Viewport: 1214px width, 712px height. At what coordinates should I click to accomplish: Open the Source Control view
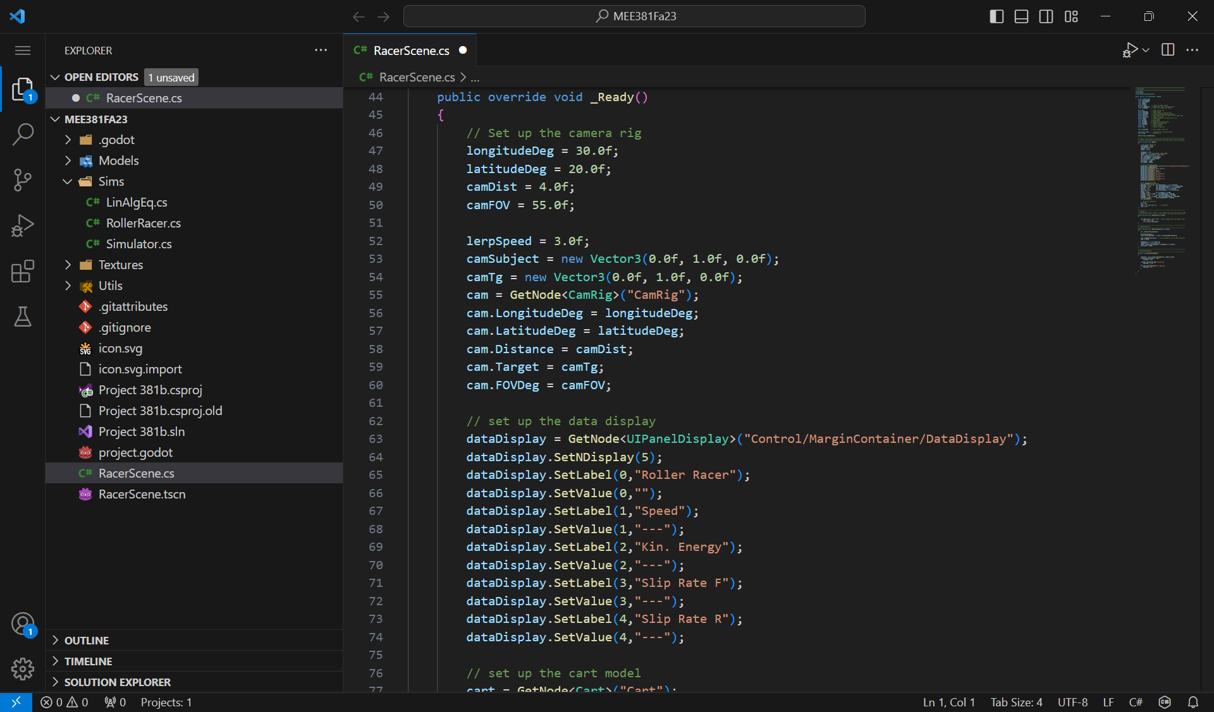point(23,180)
